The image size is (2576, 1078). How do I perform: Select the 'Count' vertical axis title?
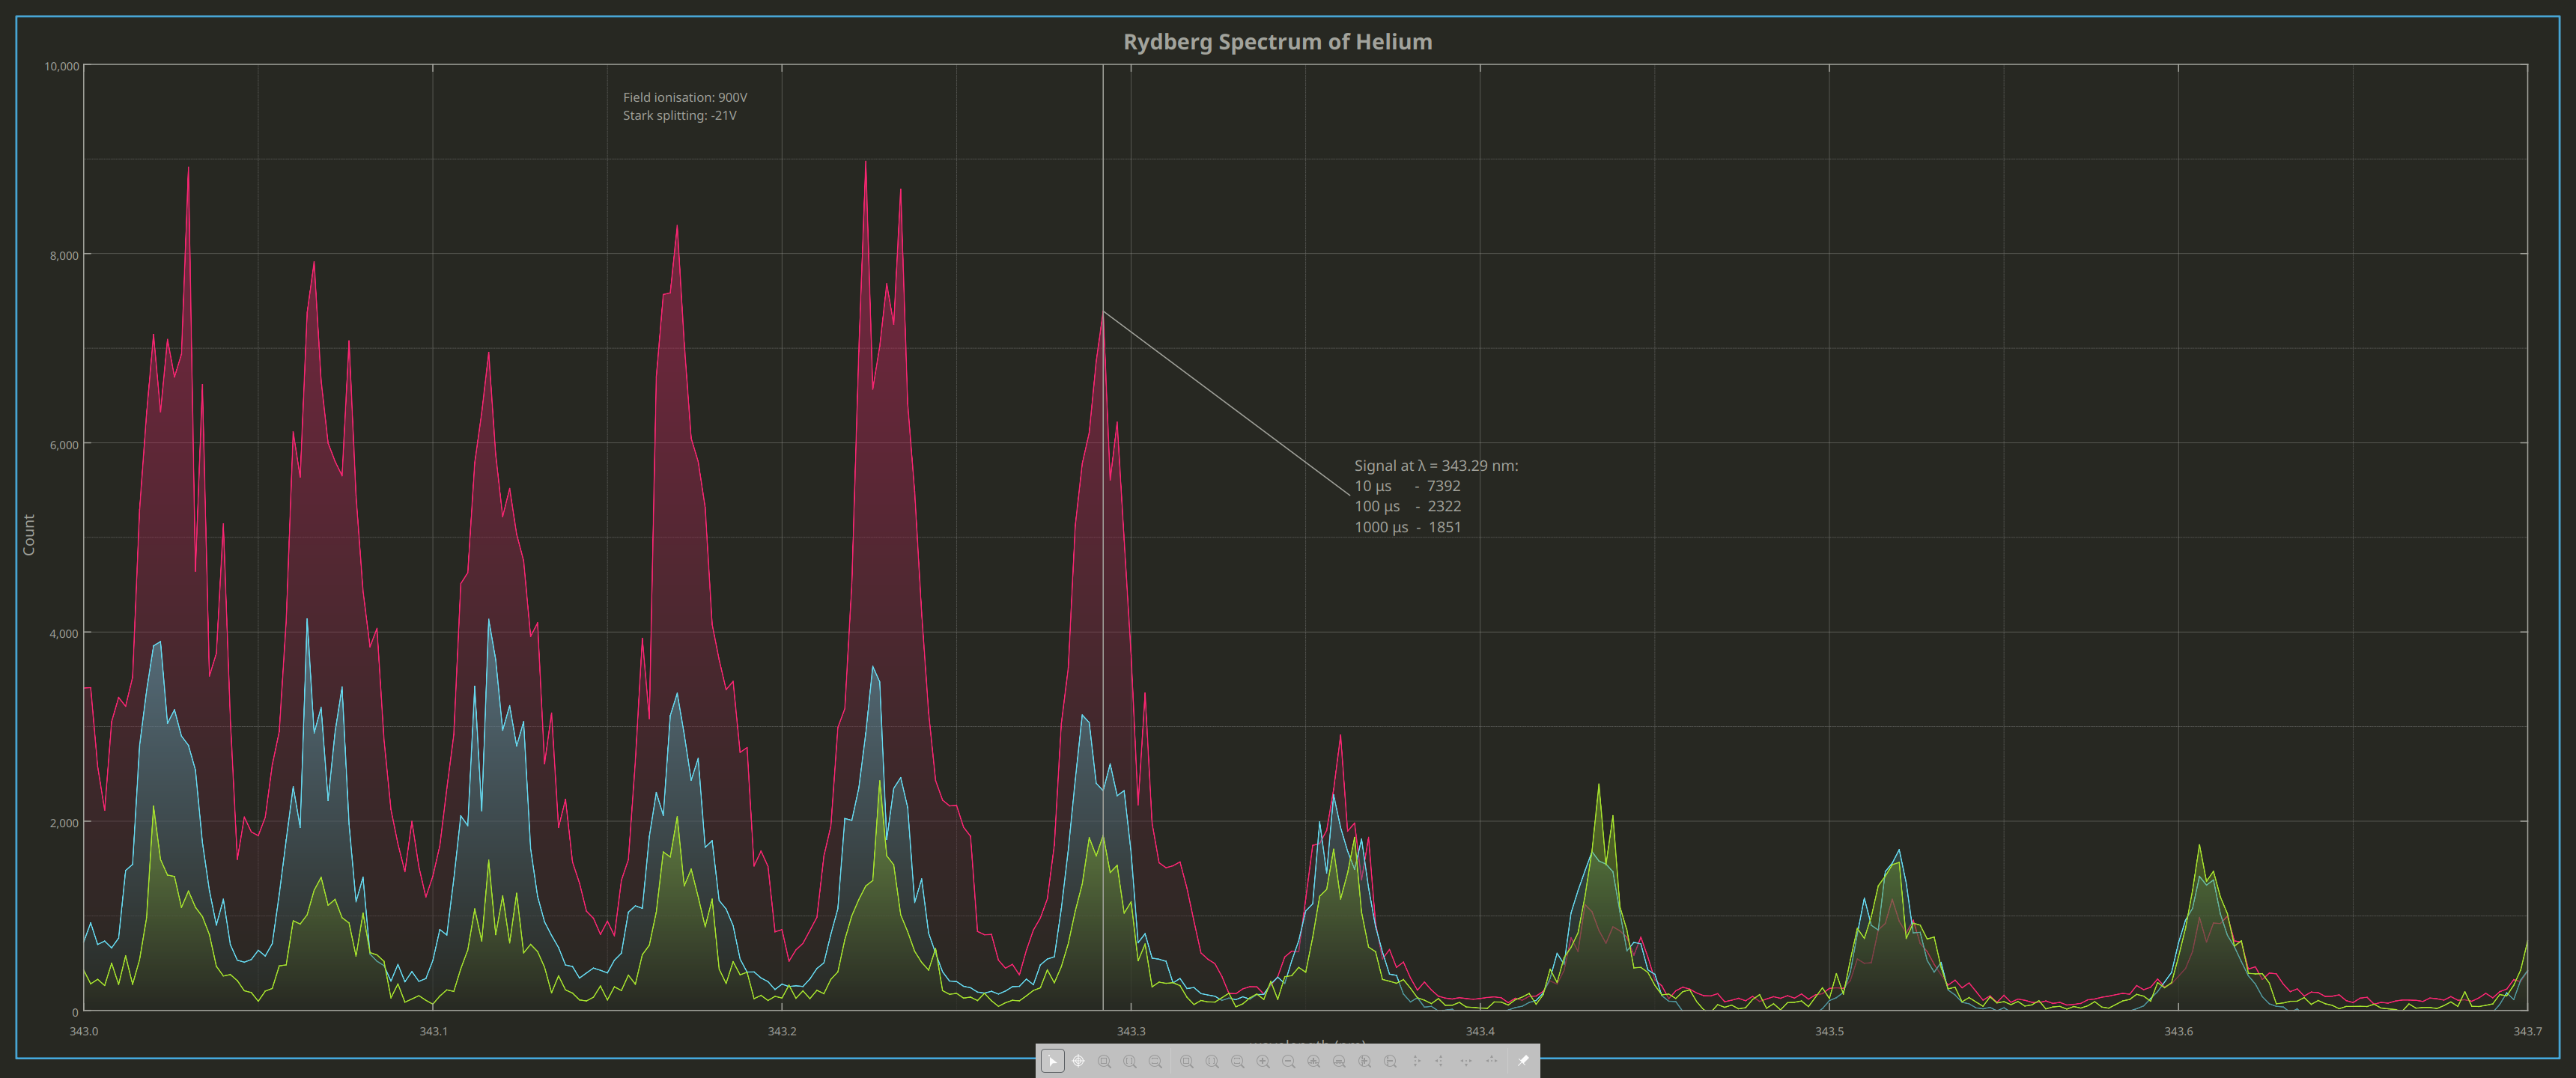click(29, 535)
